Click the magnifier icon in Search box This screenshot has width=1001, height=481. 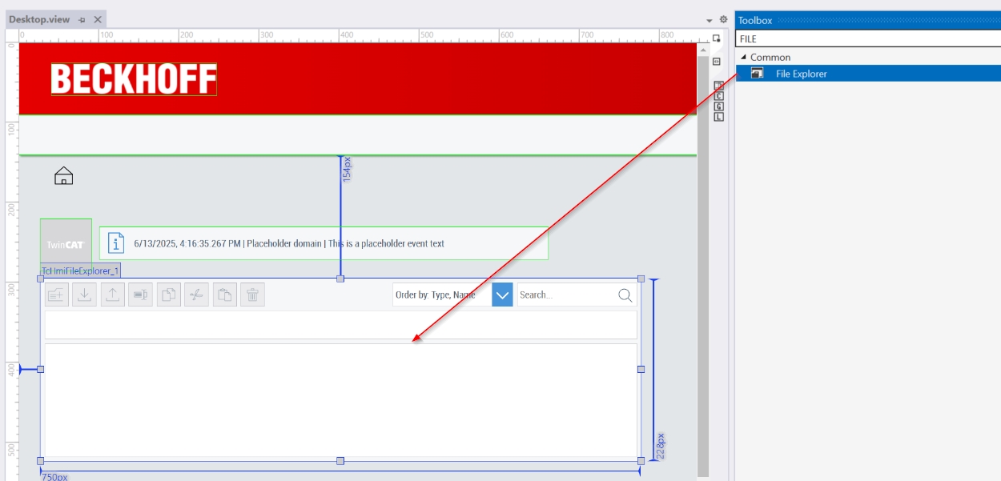click(x=625, y=295)
